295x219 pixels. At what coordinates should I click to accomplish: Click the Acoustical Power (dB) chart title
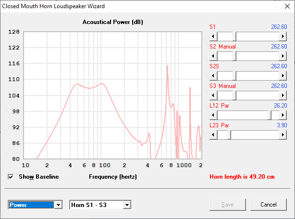[x=113, y=22]
